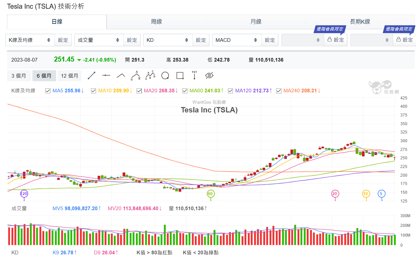Select the circle drawing tool

point(165,76)
